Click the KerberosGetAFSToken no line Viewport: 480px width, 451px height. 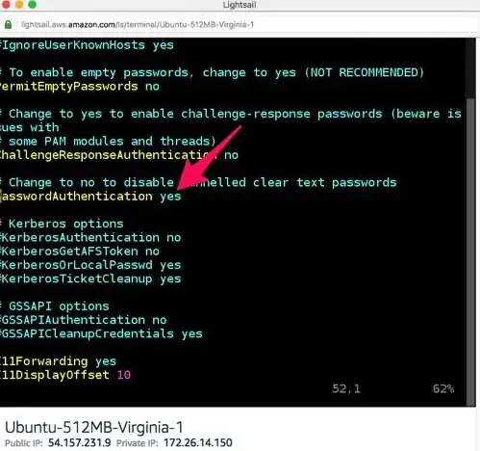(80, 252)
